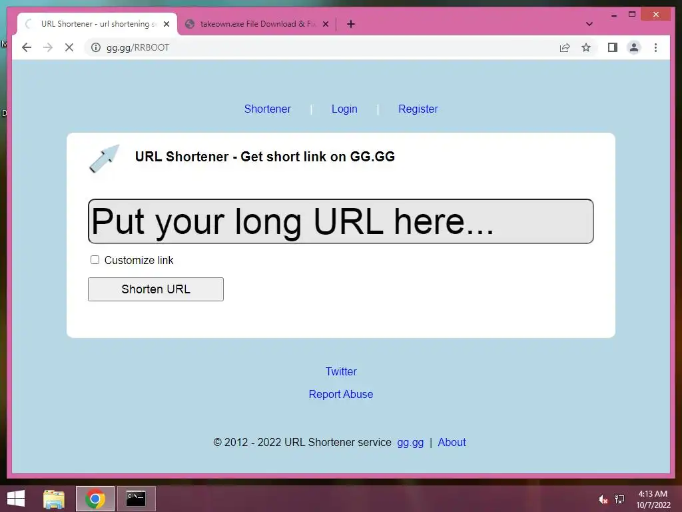The width and height of the screenshot is (682, 512).
Task: Close the takeown.exe File Download tab
Action: [325, 24]
